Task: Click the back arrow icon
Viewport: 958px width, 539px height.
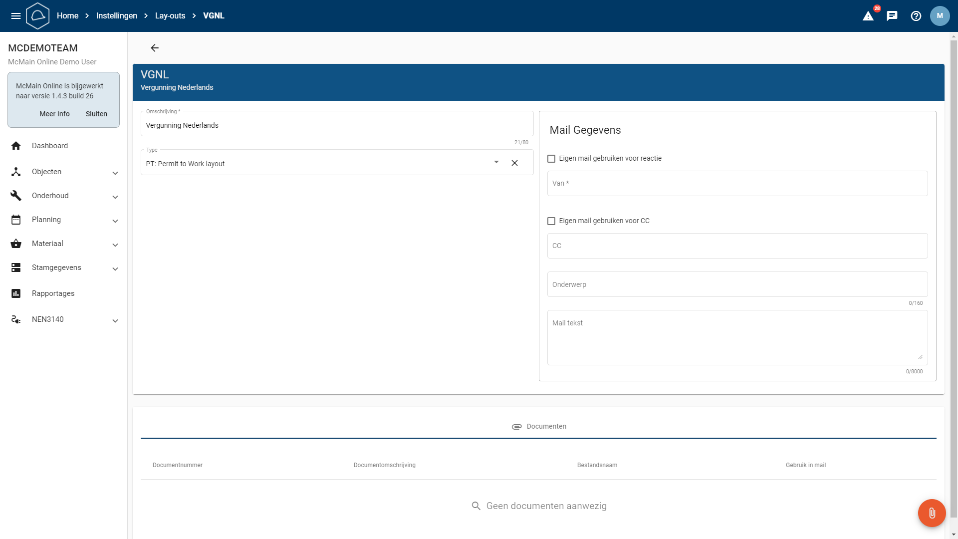Action: (x=155, y=48)
